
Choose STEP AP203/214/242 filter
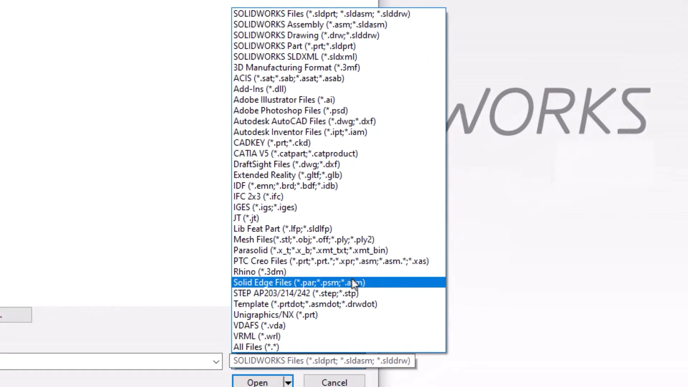(296, 293)
